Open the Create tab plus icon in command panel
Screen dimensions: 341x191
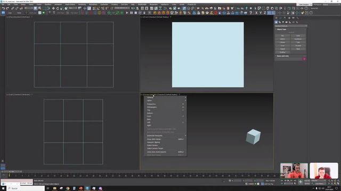pyautogui.click(x=277, y=18)
